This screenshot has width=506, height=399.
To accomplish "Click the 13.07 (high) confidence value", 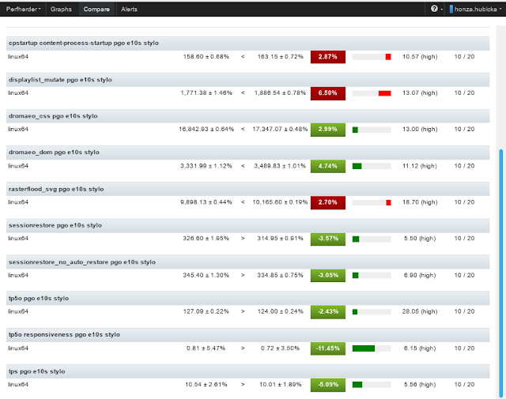I will point(420,93).
